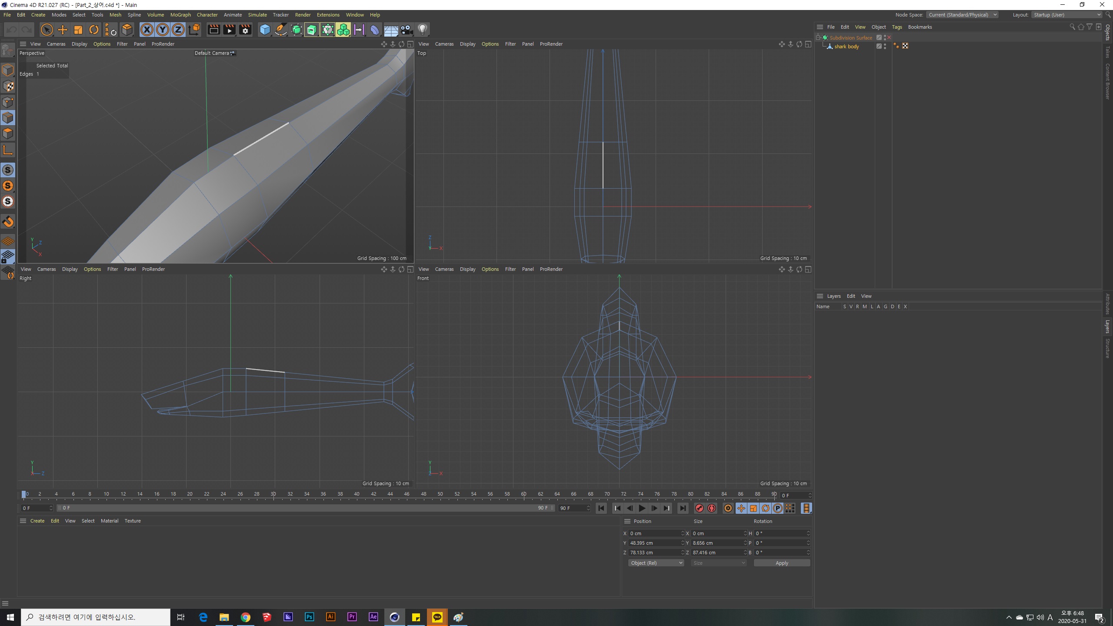Open Material Manager Create menu
Image resolution: width=1113 pixels, height=626 pixels.
tap(37, 521)
